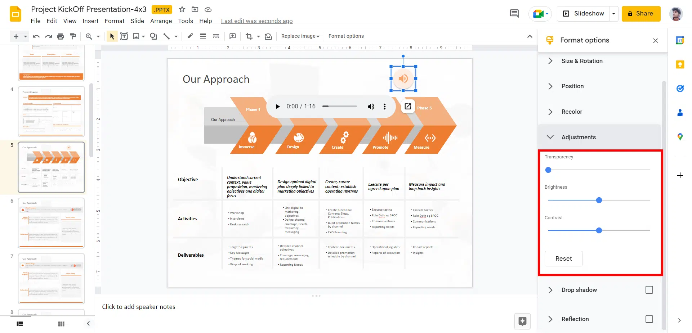Enable the Drop shadow checkbox
The width and height of the screenshot is (692, 333).
click(x=649, y=290)
